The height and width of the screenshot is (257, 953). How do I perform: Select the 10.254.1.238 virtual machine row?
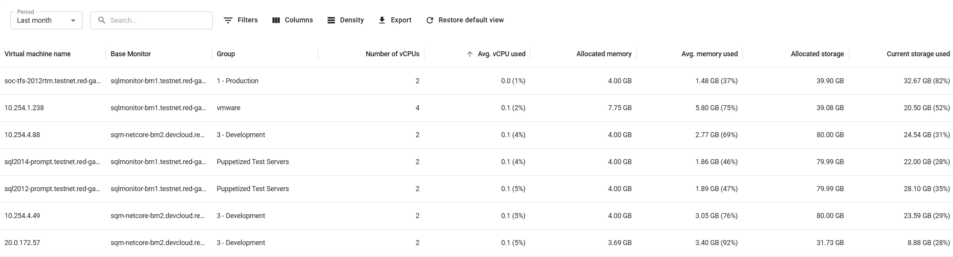pyautogui.click(x=24, y=108)
